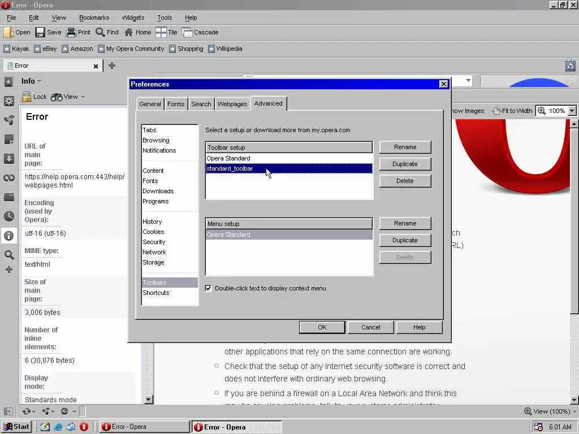This screenshot has width=579, height=434.
Task: Open the Widgets menu
Action: coord(133,18)
